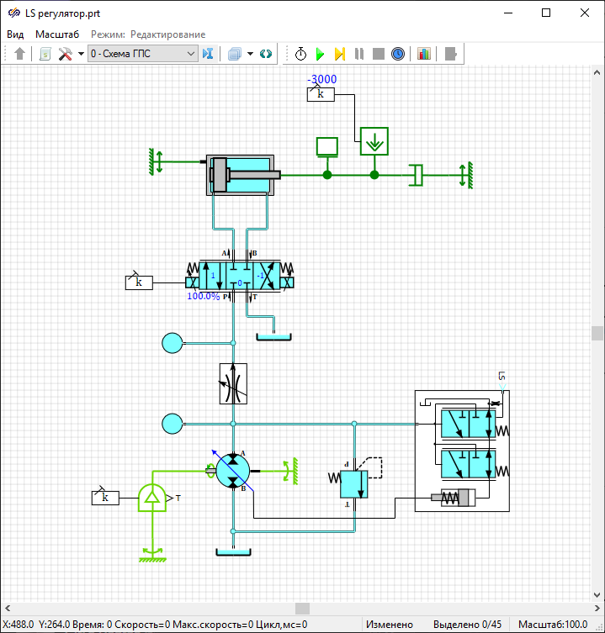Image resolution: width=605 pixels, height=633 pixels.
Task: Click the exit door icon in toolbar
Action: [x=452, y=54]
